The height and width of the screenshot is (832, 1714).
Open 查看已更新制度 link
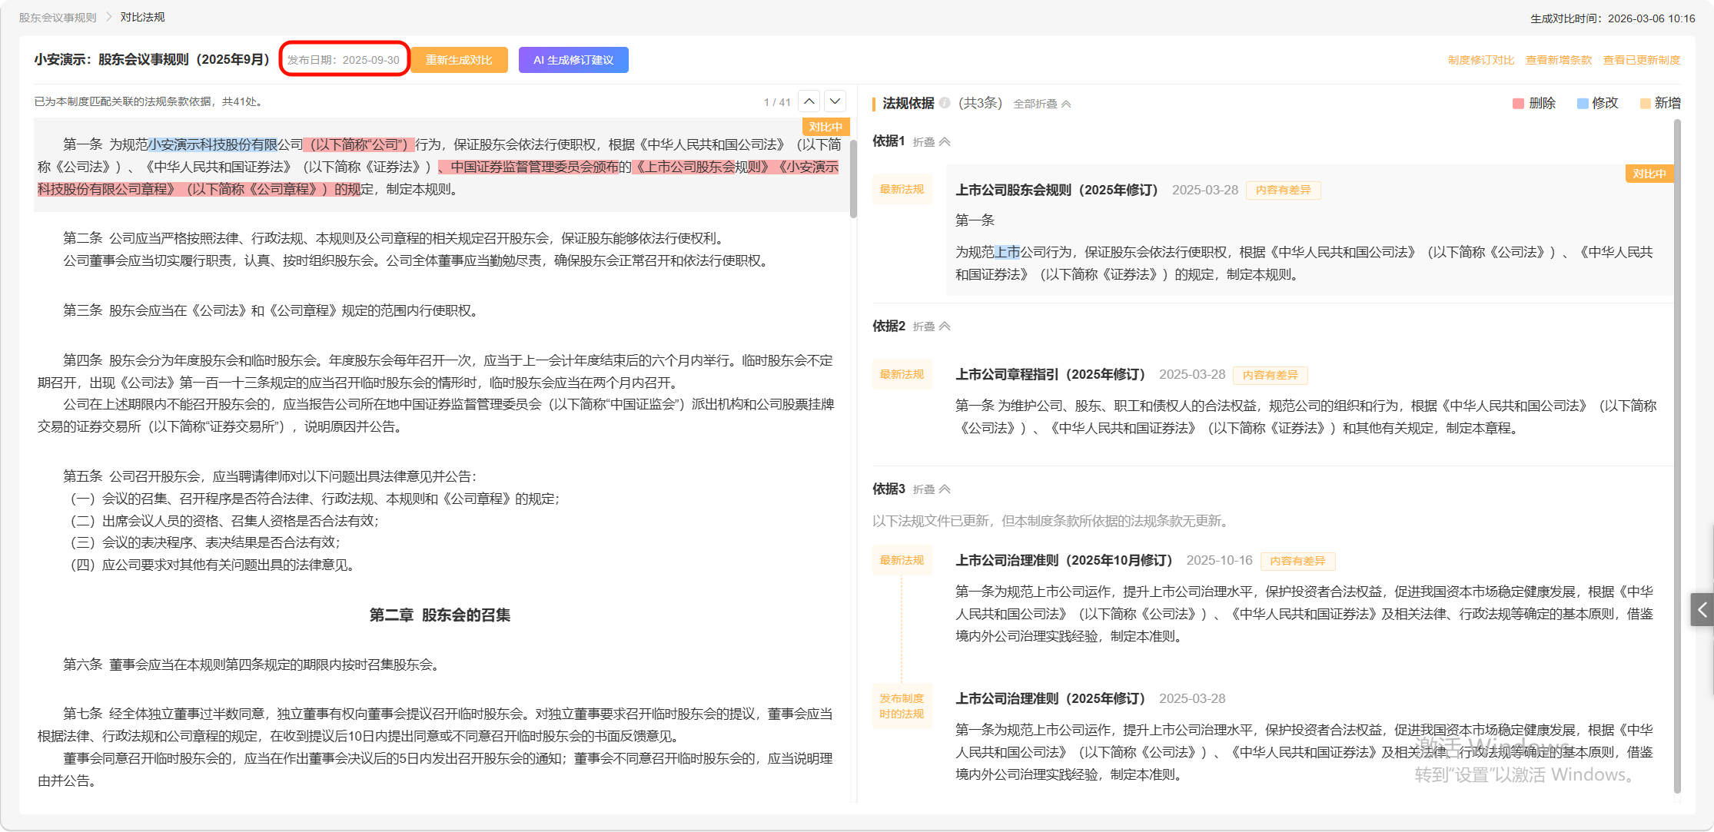tap(1641, 60)
